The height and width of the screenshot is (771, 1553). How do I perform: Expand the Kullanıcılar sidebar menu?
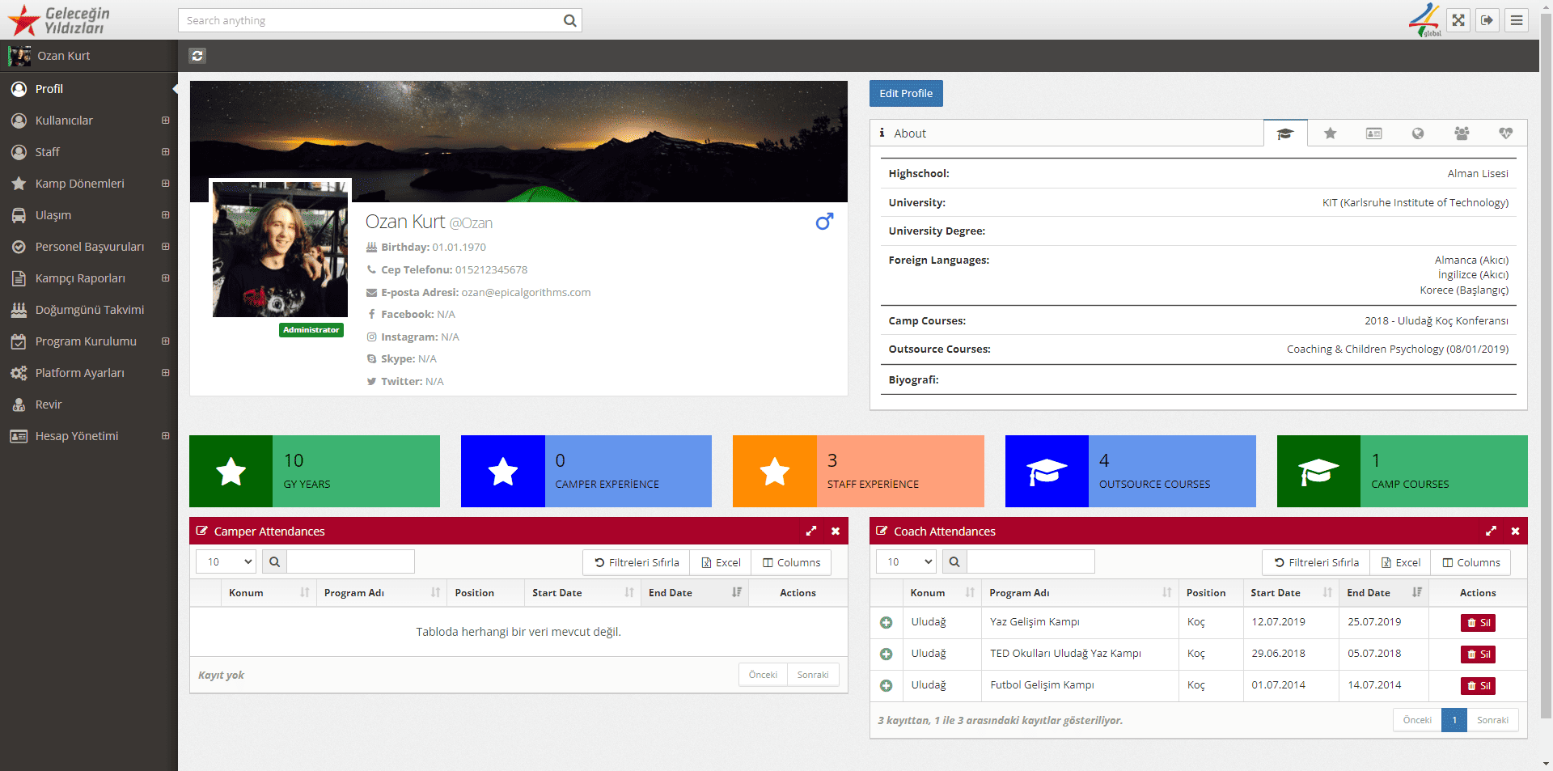(89, 121)
